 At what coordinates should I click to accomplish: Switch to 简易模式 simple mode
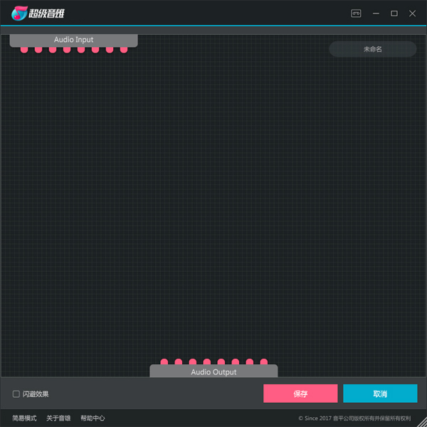(x=24, y=418)
